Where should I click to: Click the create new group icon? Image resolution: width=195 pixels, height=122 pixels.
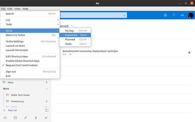[47, 110]
